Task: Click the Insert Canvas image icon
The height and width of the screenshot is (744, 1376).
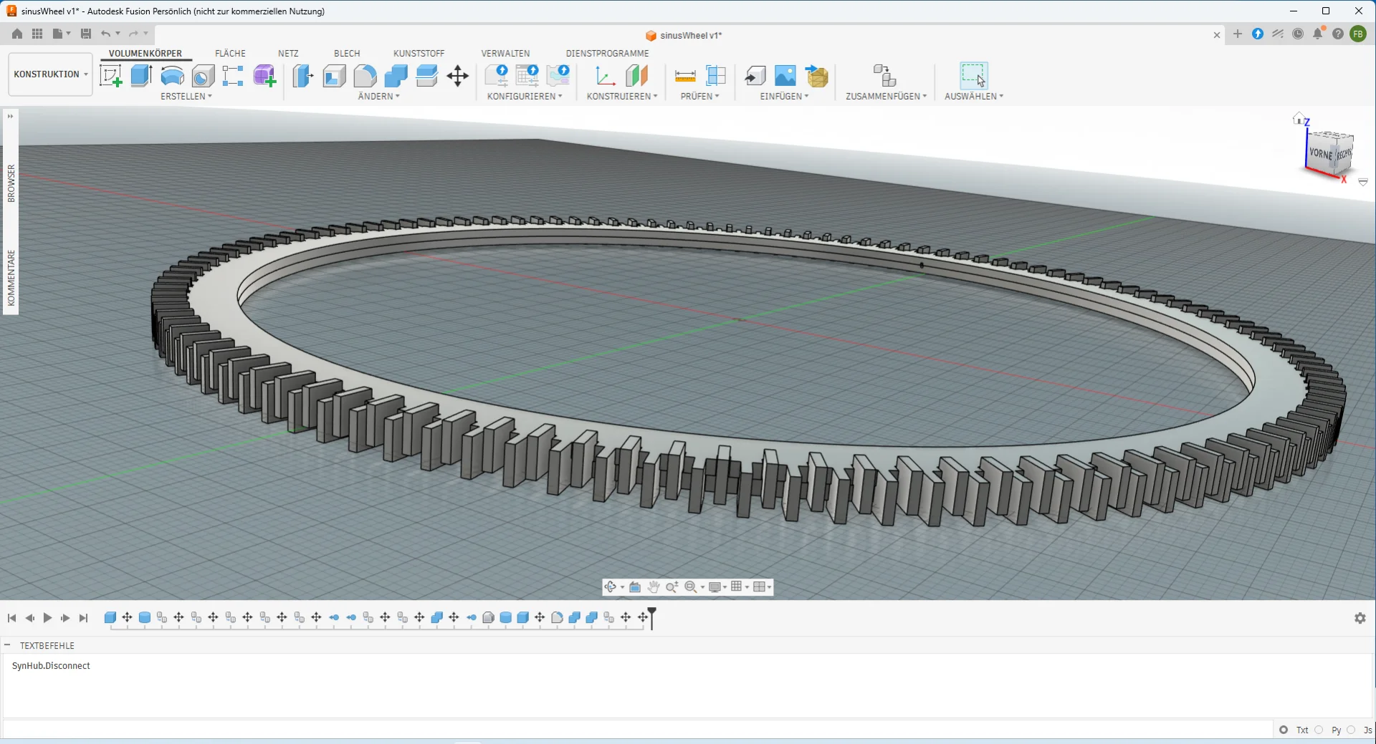Action: tap(785, 76)
